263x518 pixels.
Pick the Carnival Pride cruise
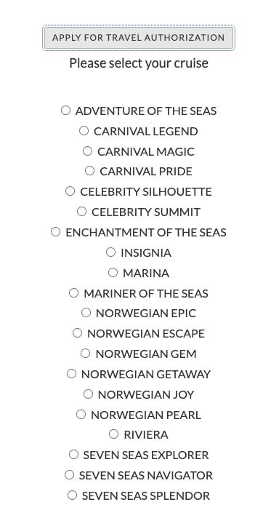click(x=90, y=171)
